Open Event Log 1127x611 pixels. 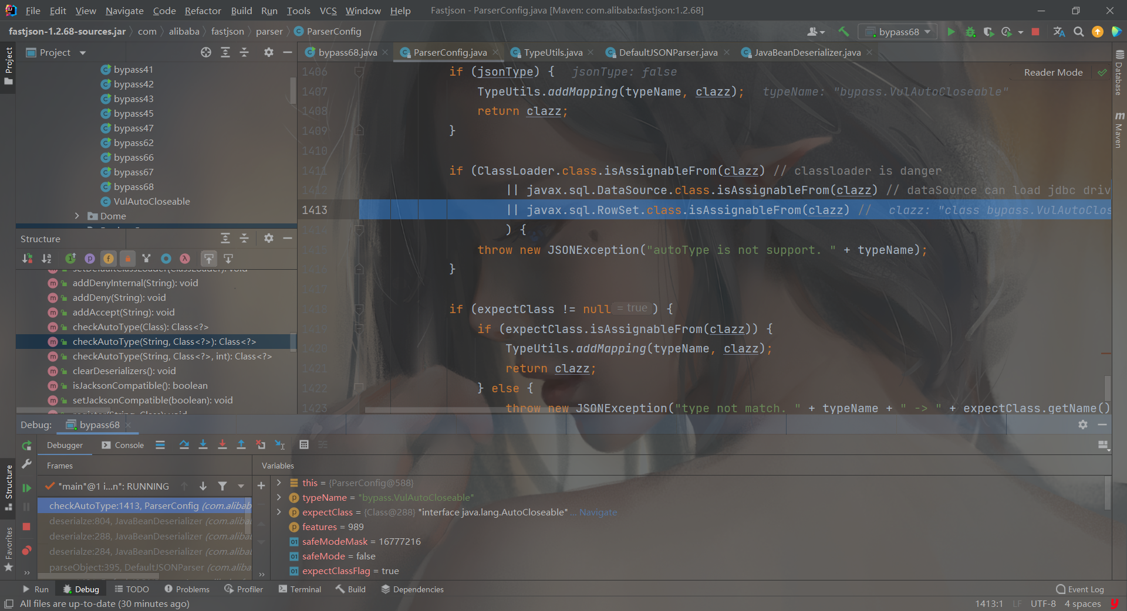[x=1080, y=589]
